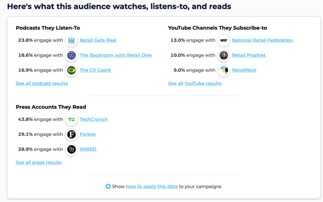Image resolution: width=323 pixels, height=202 pixels.
Task: Click the Retail Prophet avatar icon
Action: click(224, 55)
